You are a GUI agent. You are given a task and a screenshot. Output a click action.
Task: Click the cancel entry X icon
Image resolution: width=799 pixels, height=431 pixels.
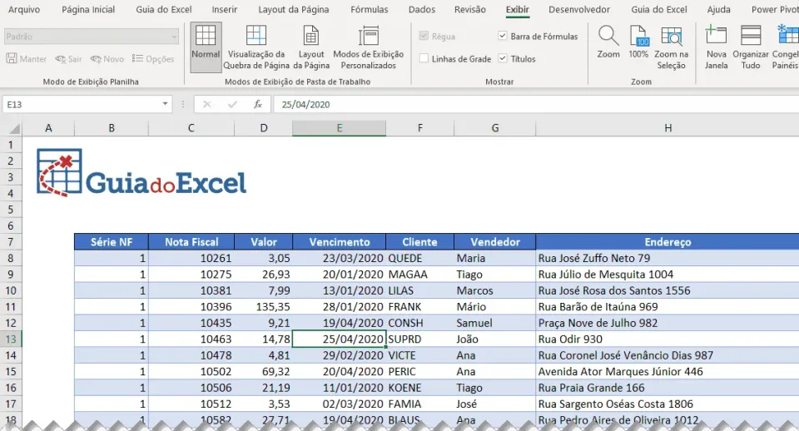click(207, 105)
